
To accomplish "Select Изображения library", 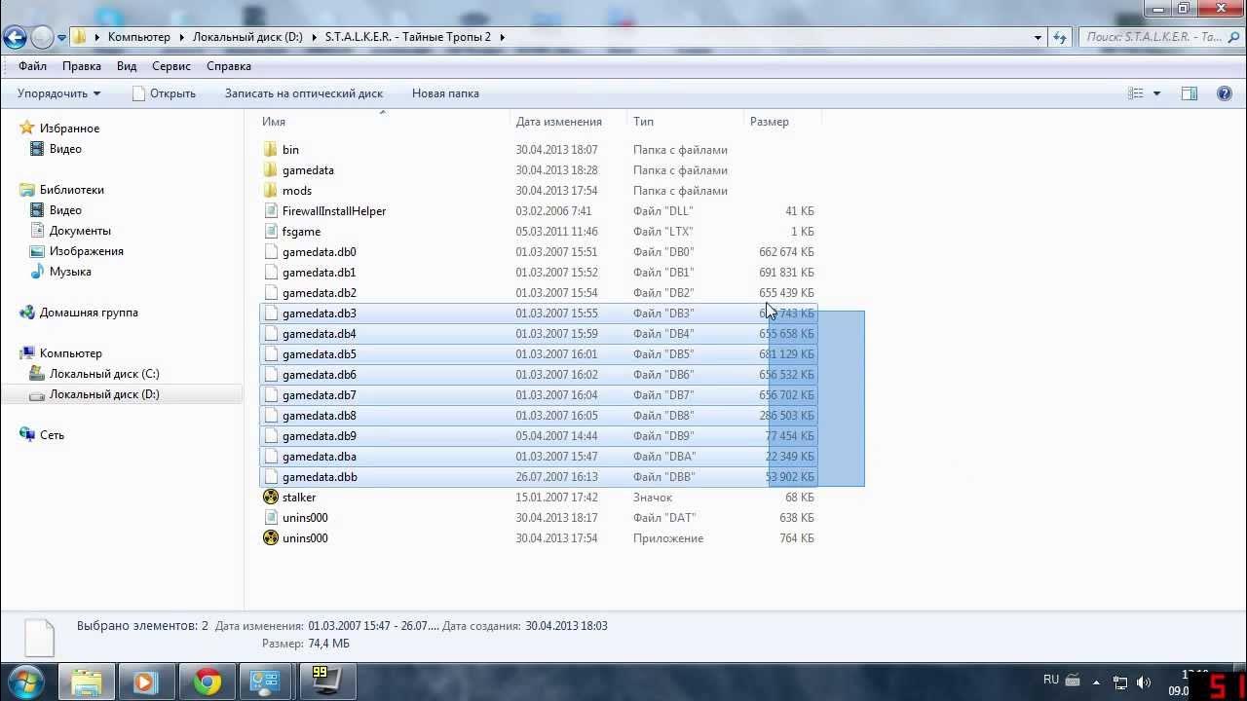I will pos(86,251).
